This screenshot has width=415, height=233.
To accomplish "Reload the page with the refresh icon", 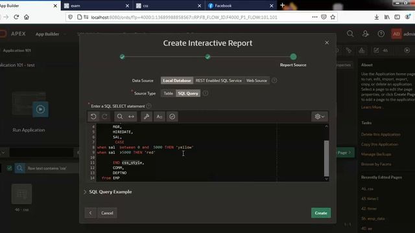I will 16,17.
